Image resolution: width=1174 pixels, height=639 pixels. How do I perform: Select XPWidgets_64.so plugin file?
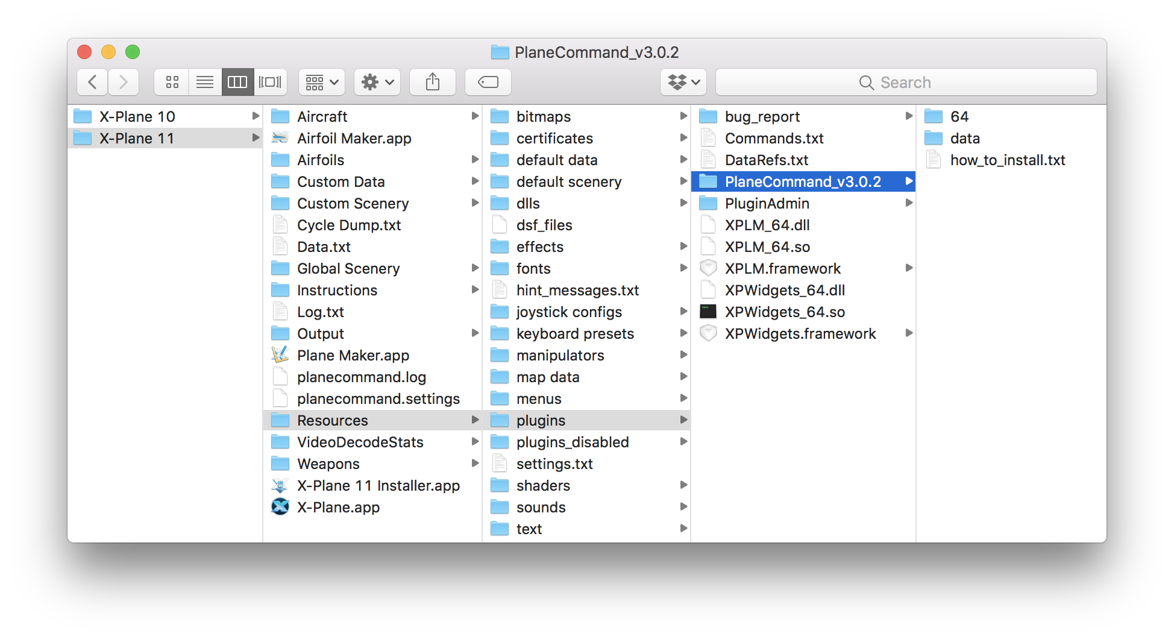785,312
